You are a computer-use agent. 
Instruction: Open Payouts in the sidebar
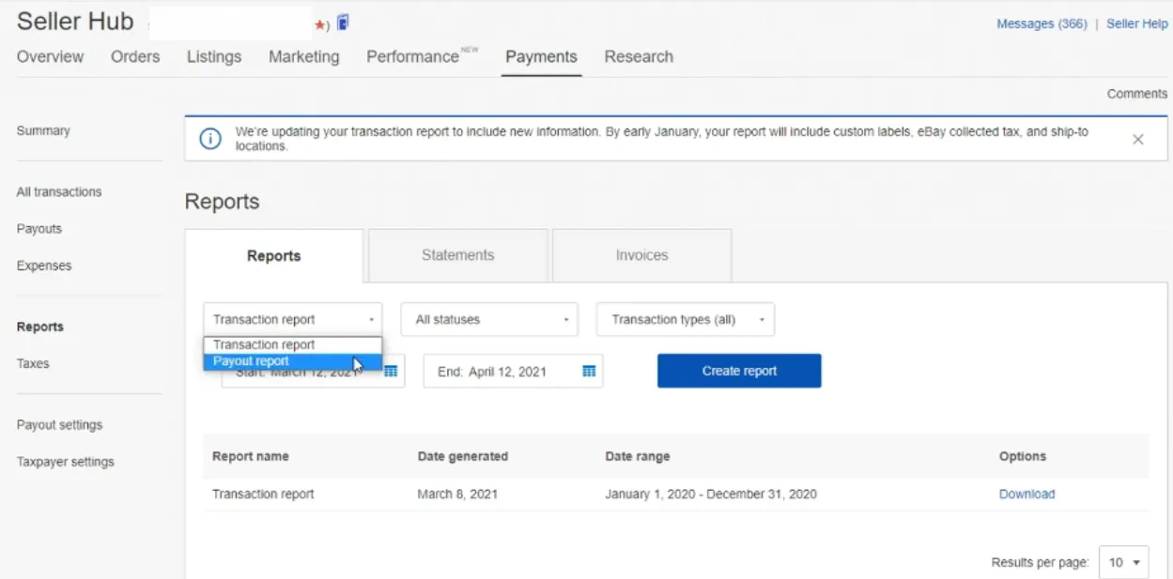tap(39, 229)
